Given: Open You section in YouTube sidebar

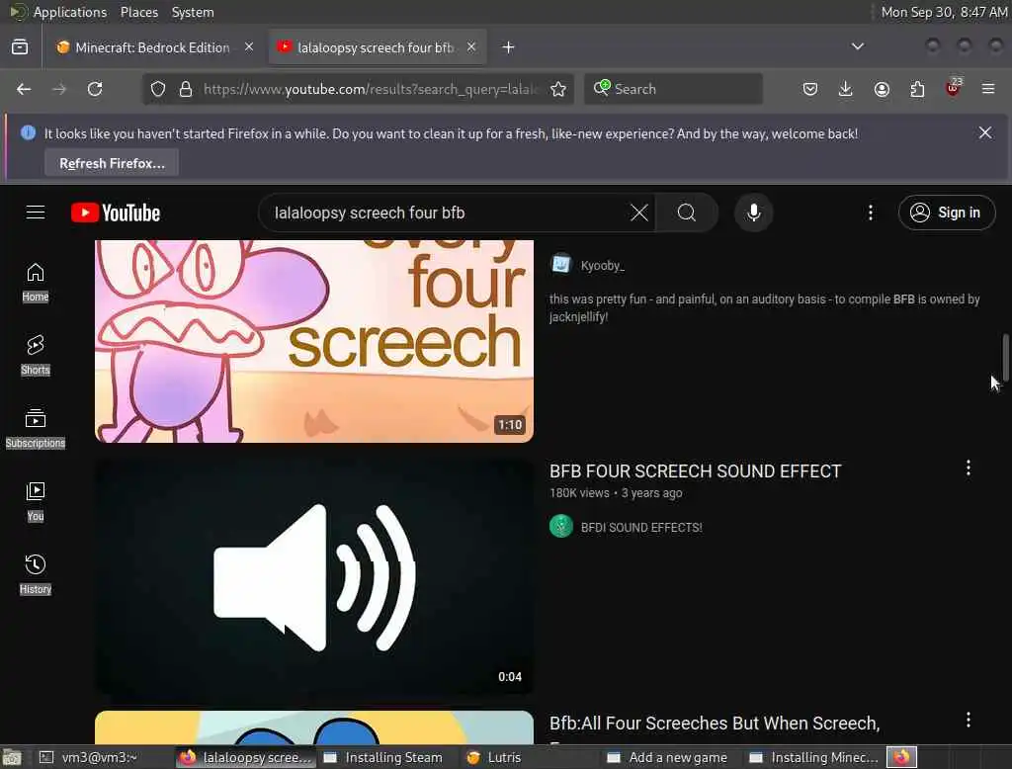Looking at the screenshot, I should [36, 502].
